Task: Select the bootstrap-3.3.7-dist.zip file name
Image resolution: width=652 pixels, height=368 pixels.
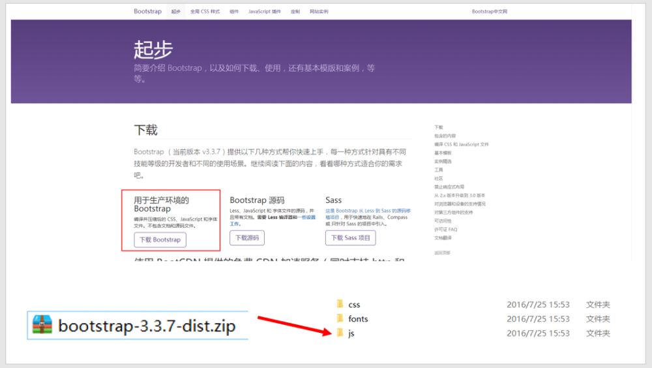Action: pyautogui.click(x=147, y=326)
